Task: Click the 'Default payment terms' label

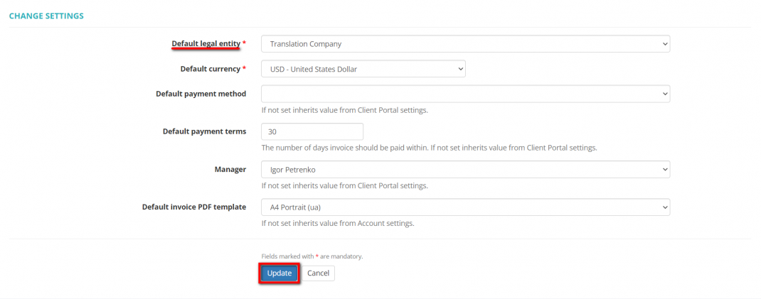Action: coord(204,131)
